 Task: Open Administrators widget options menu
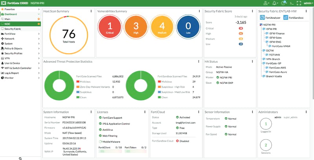306,112
